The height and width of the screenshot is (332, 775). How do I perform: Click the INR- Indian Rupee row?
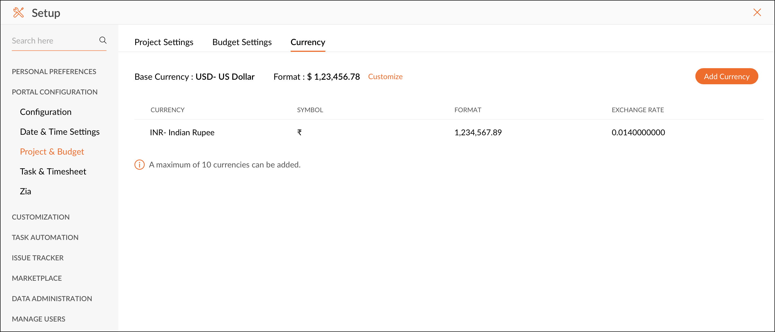click(x=449, y=132)
